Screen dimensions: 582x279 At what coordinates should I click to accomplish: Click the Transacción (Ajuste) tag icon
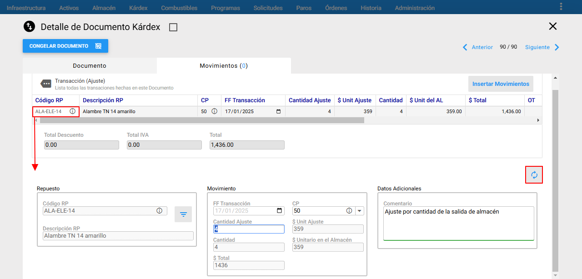(46, 84)
